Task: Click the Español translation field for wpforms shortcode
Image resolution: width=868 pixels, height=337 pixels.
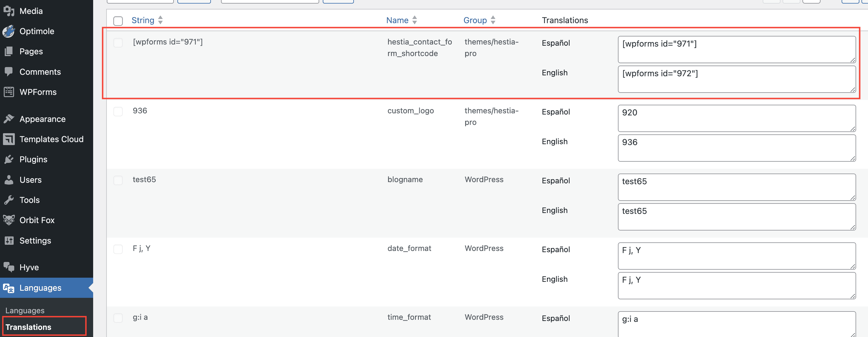Action: (x=736, y=49)
